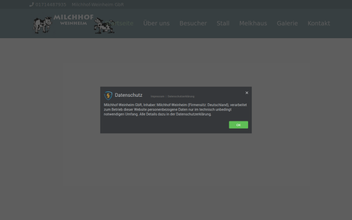
Task: Select Stall in the navigation bar
Action: pyautogui.click(x=223, y=23)
